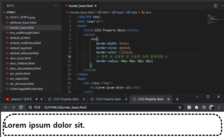Click the border-radius property on line 11
This screenshot has width=224, height=137.
coord(107,61)
